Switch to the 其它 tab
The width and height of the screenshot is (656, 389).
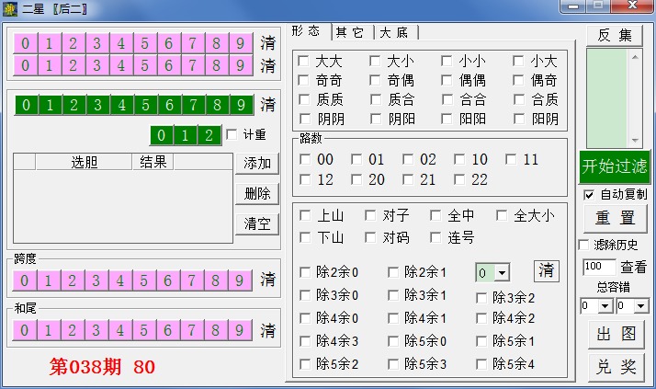pos(349,32)
